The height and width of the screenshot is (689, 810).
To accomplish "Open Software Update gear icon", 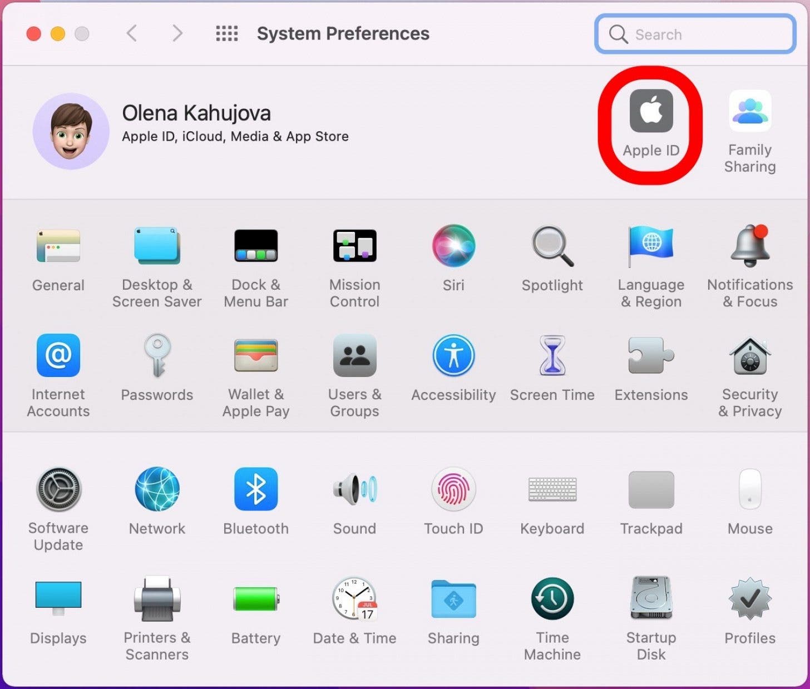I will click(58, 489).
